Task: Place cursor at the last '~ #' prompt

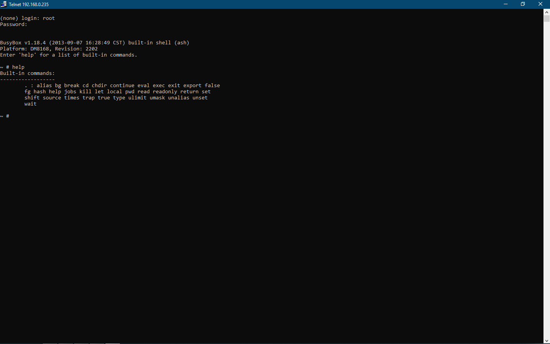Action: (x=11, y=116)
